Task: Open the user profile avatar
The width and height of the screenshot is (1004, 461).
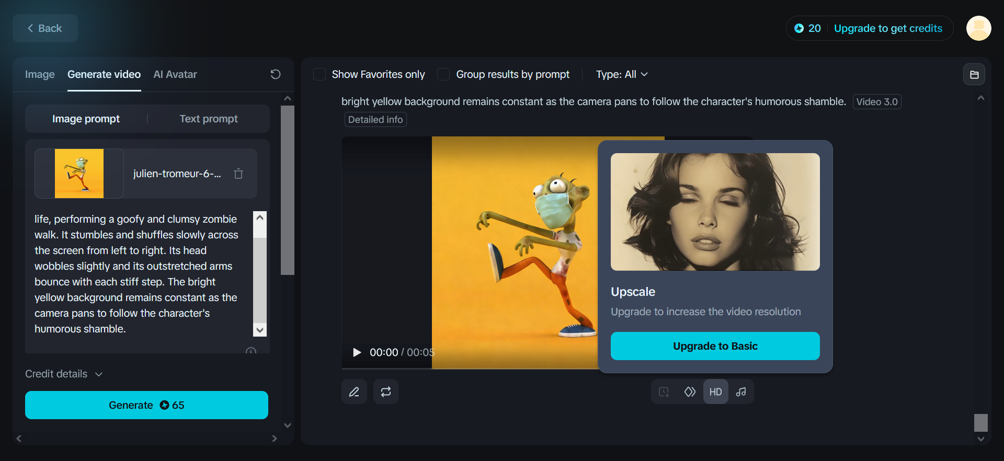Action: pos(979,28)
